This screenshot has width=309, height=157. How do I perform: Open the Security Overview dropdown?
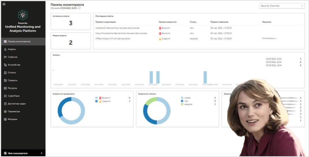pos(281,6)
